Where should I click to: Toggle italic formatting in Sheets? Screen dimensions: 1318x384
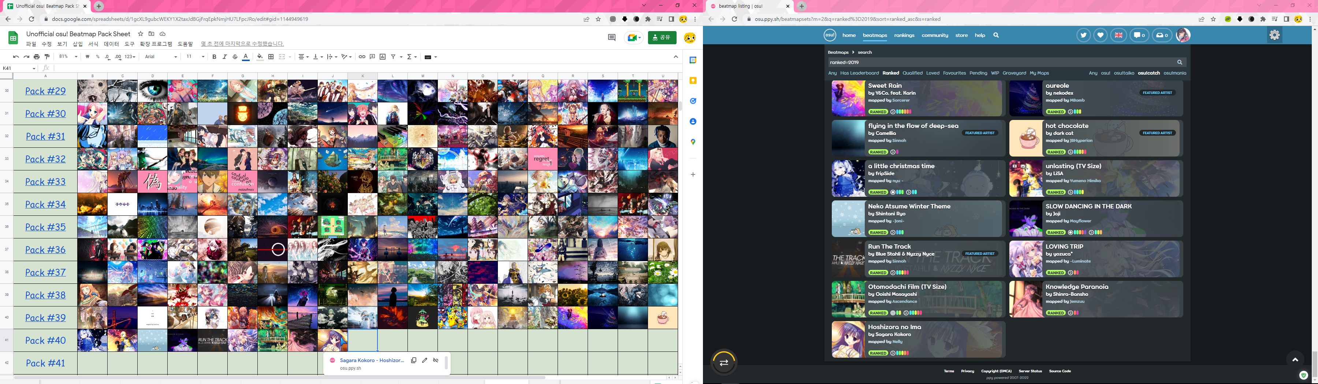coord(225,57)
